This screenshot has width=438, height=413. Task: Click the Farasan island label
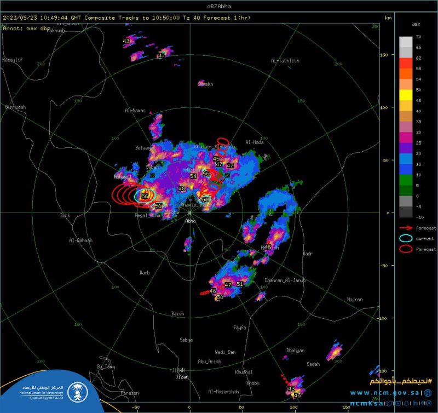[x=130, y=393]
